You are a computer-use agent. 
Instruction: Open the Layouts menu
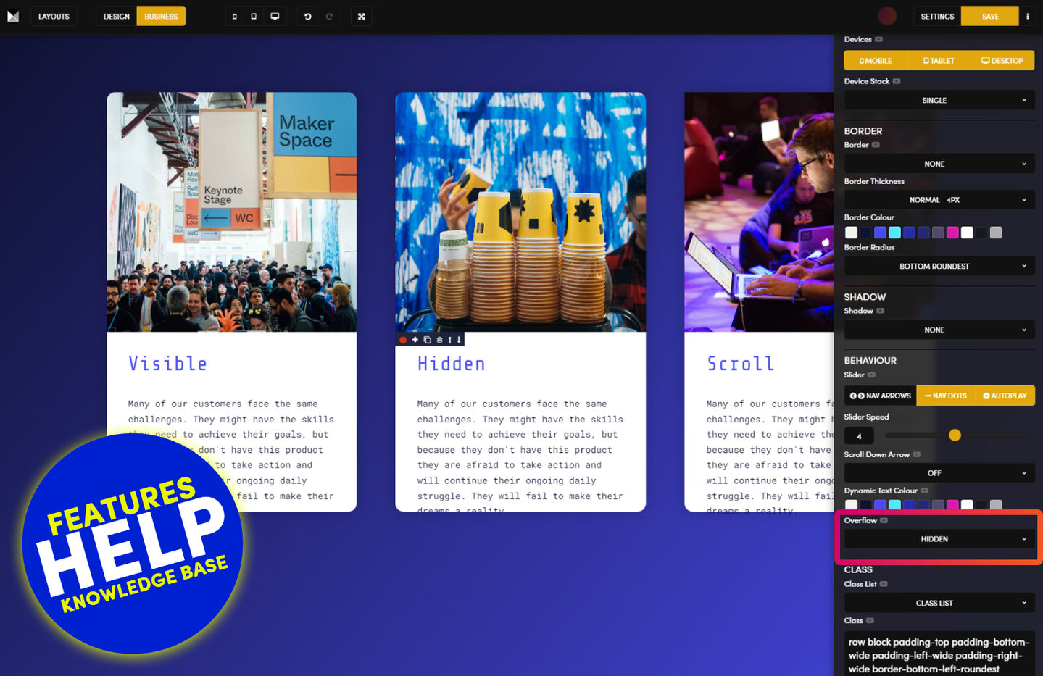coord(54,17)
